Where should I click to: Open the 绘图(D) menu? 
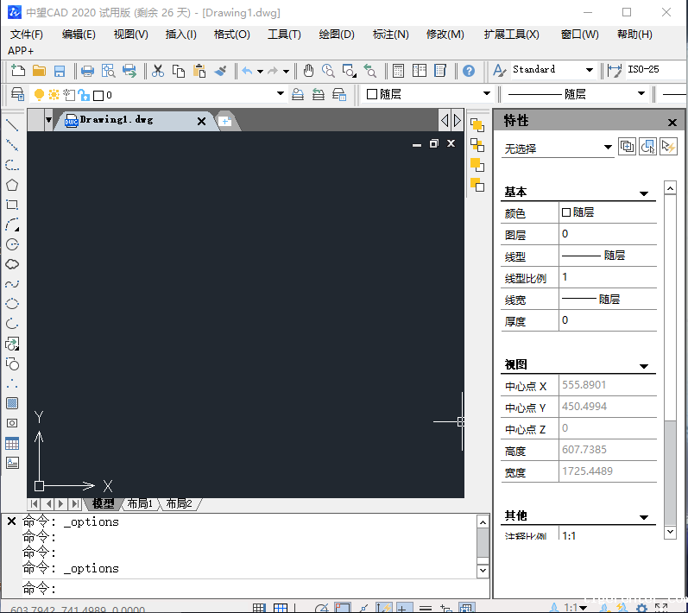point(337,35)
